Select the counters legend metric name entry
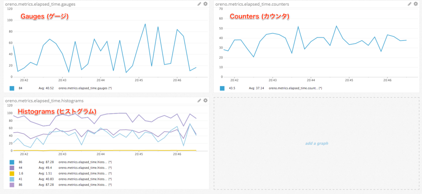 [x=295, y=88]
